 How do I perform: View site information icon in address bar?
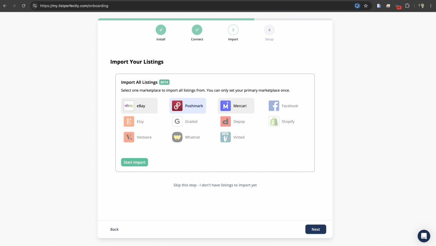coord(35,6)
